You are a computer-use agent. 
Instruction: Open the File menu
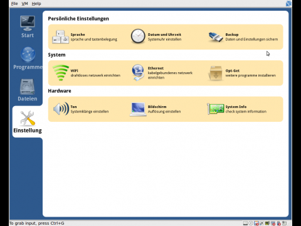(14, 4)
